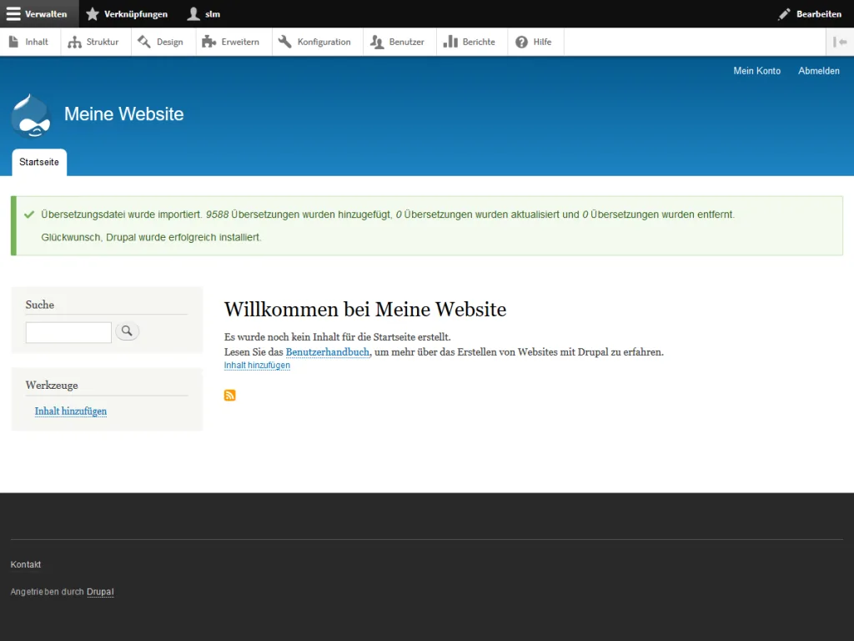
Task: Open the slm user menu
Action: 204,14
